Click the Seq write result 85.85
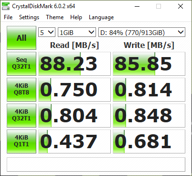Viewport: 192px width, 176px height. (149, 64)
